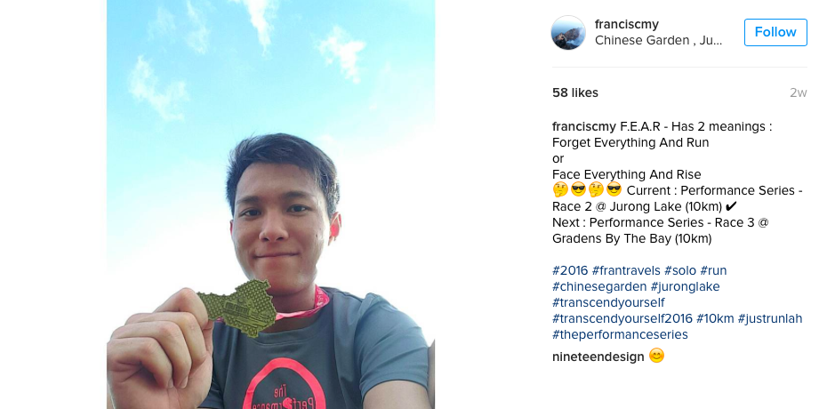This screenshot has height=409, width=827.
Task: Open the franciscmy username at top
Action: pyautogui.click(x=627, y=24)
